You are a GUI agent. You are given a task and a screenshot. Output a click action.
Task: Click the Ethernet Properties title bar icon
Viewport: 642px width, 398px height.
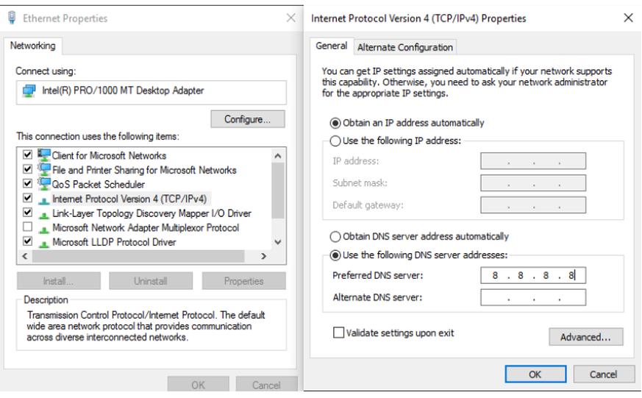(13, 18)
